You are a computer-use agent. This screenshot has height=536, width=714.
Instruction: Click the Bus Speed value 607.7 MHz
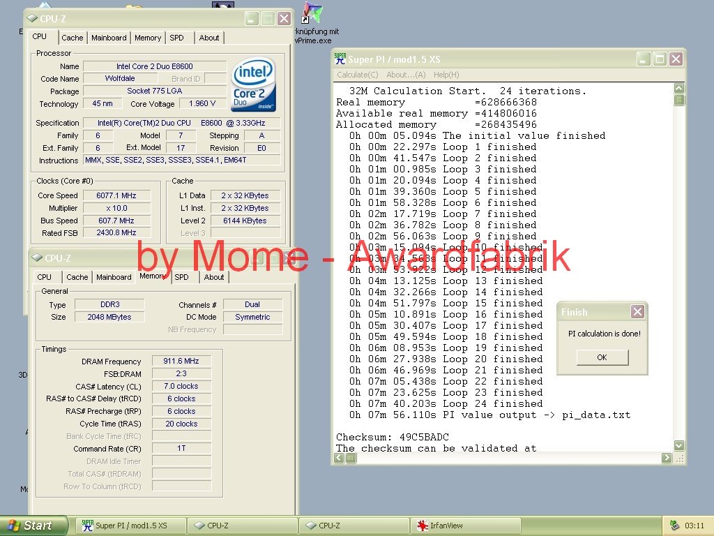click(116, 221)
